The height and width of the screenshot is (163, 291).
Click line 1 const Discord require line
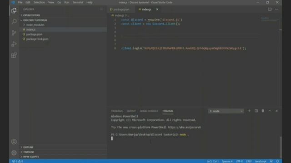(151, 19)
